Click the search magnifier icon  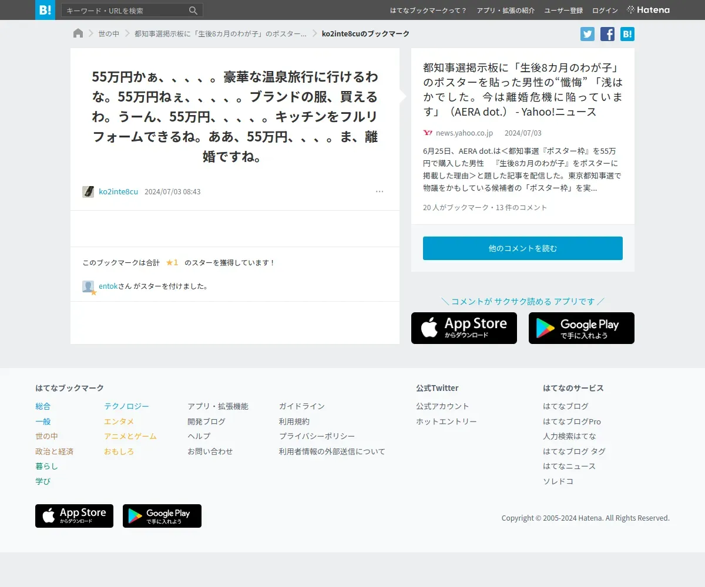(x=193, y=11)
